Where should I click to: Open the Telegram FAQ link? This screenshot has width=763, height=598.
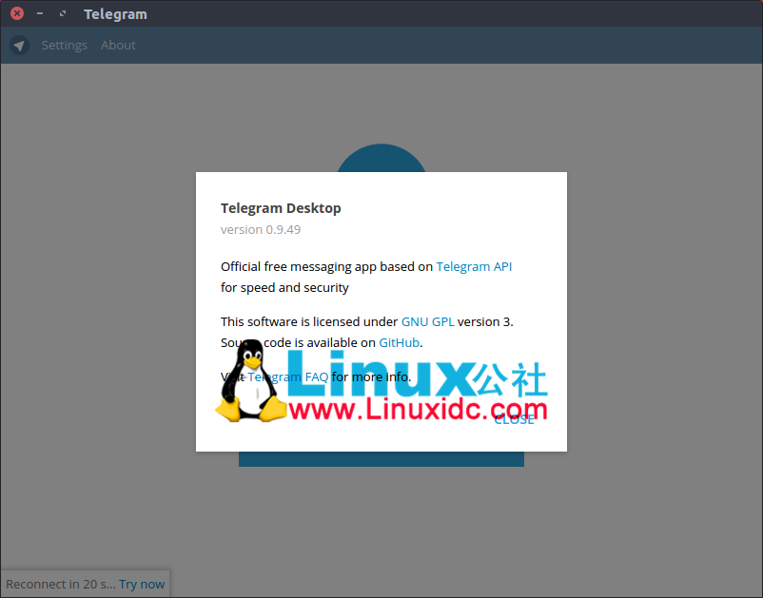[287, 376]
